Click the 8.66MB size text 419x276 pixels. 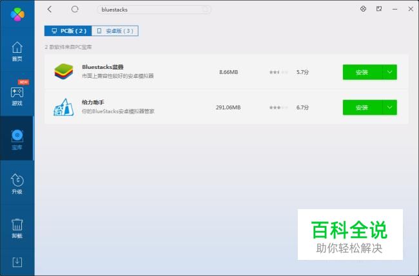point(229,72)
